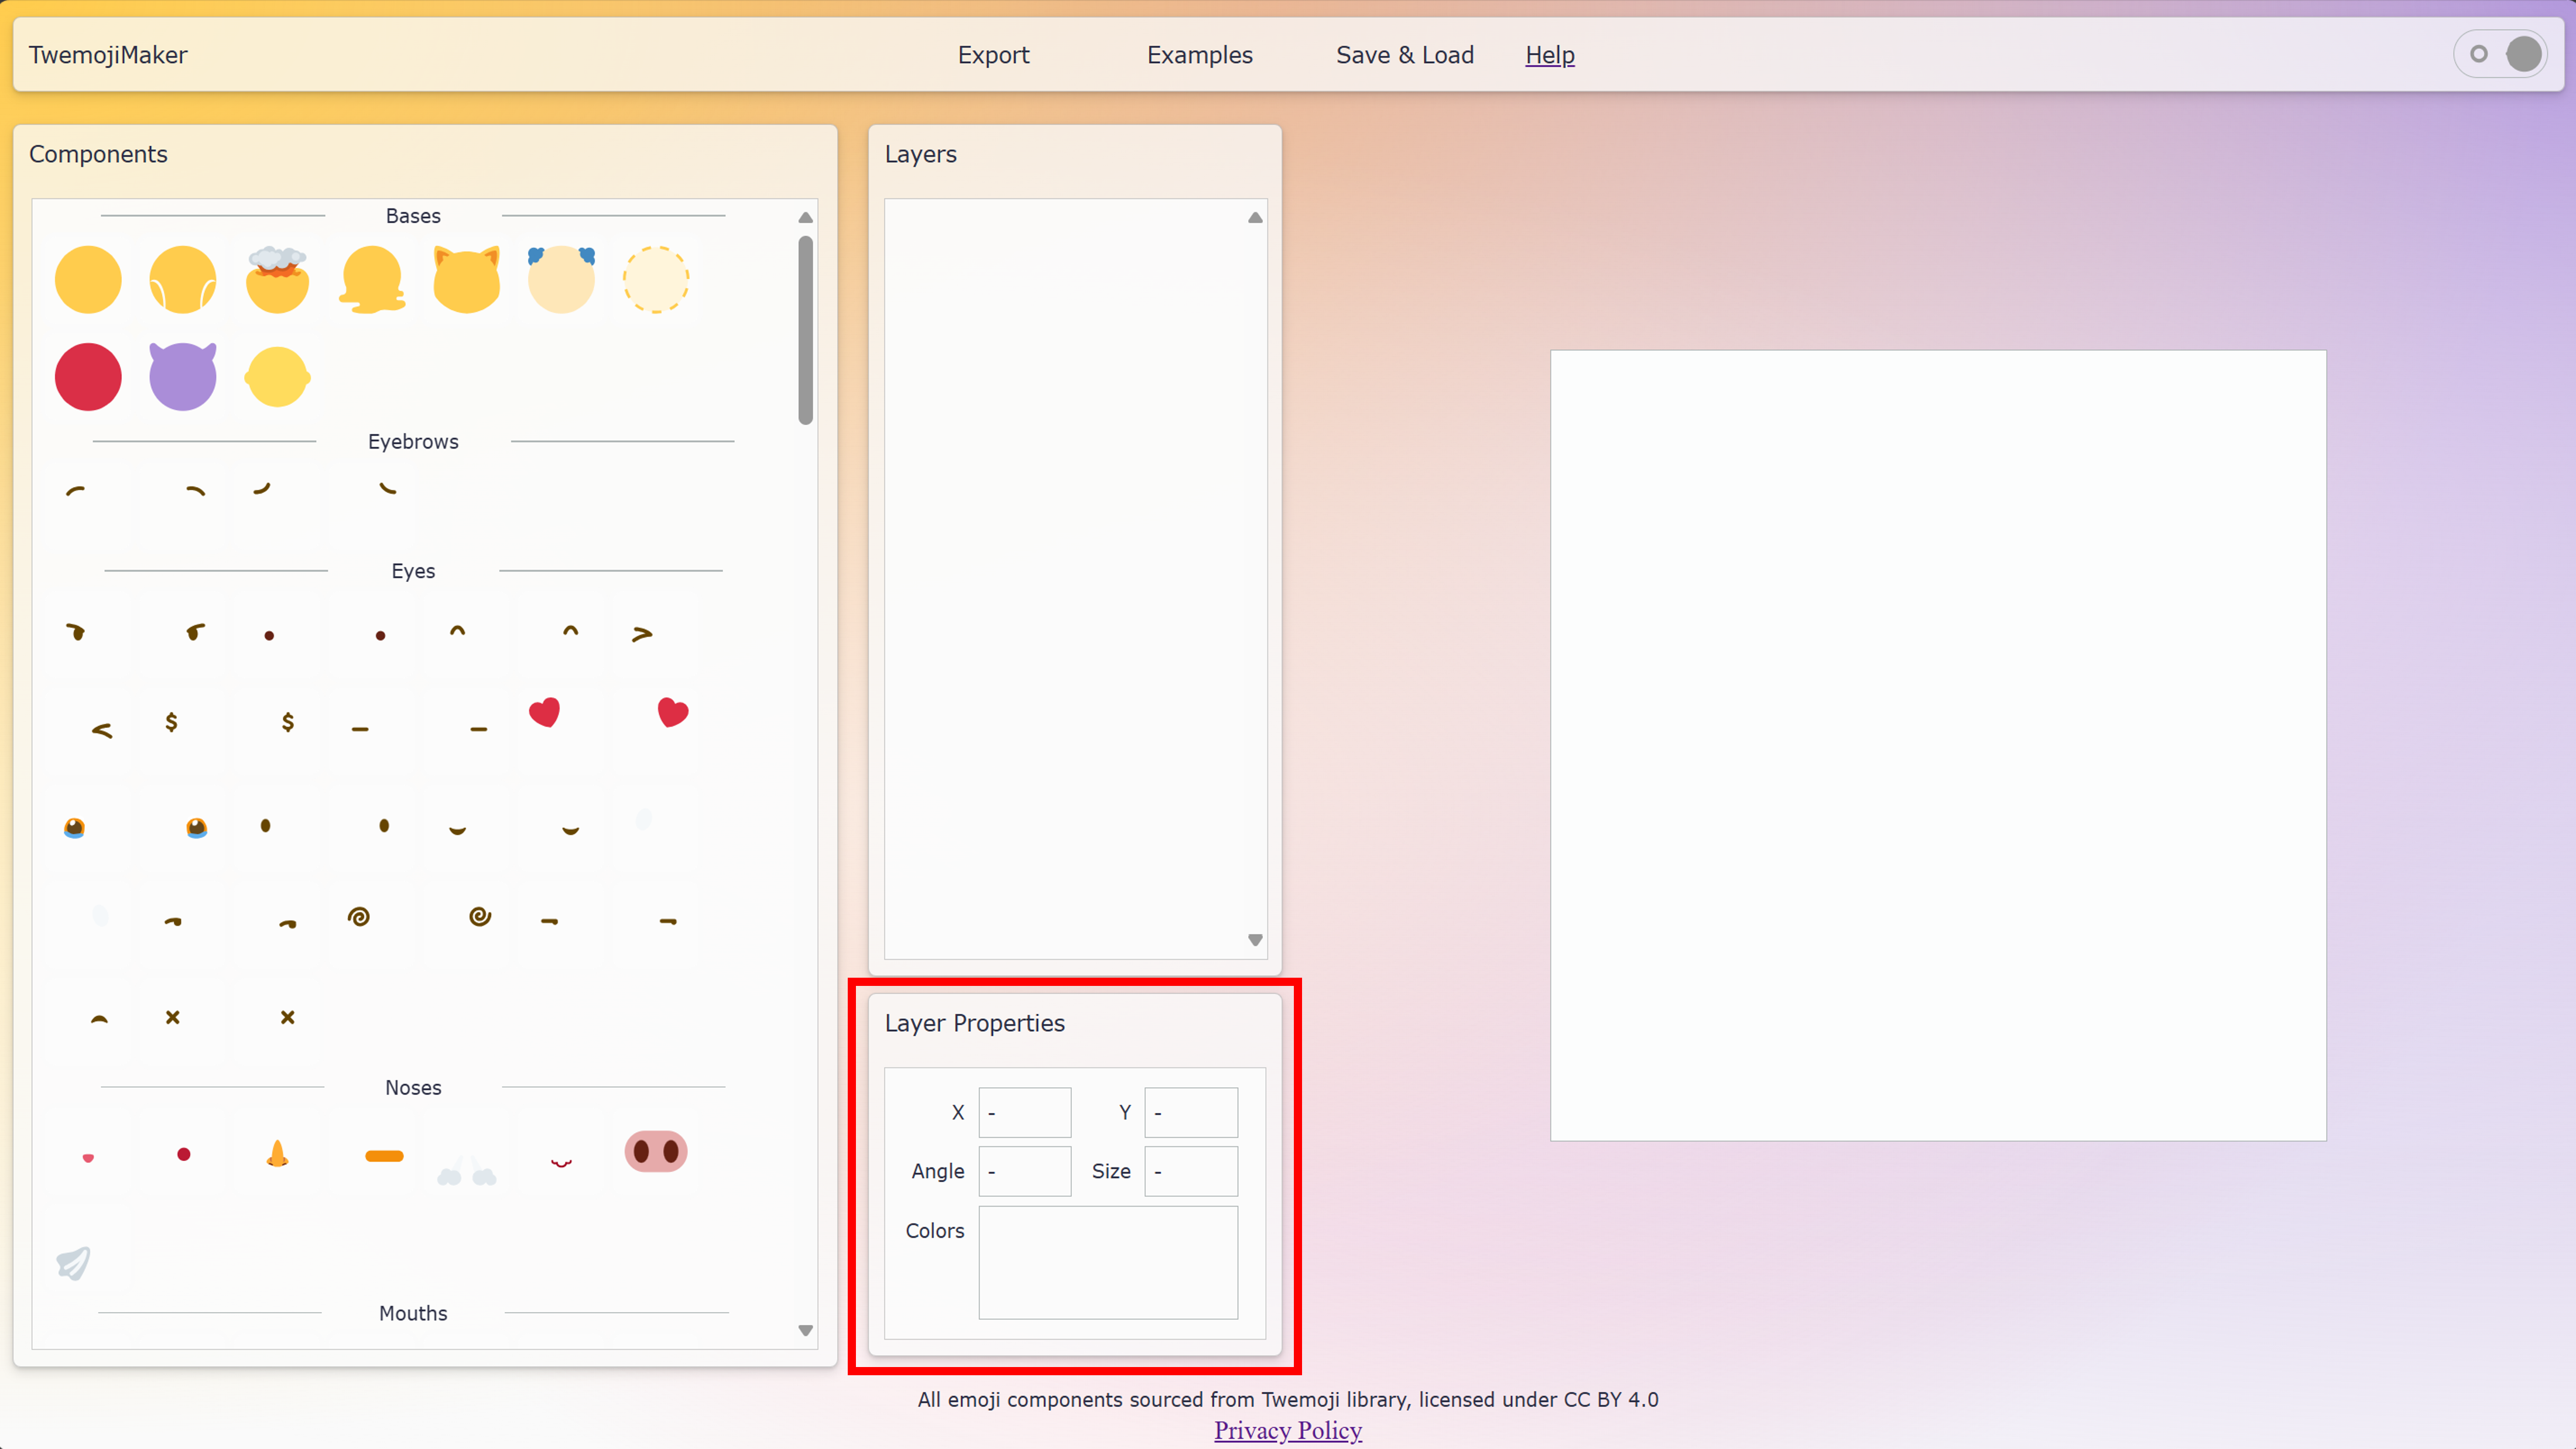Open the Export menu
The width and height of the screenshot is (2576, 1449).
[x=993, y=55]
